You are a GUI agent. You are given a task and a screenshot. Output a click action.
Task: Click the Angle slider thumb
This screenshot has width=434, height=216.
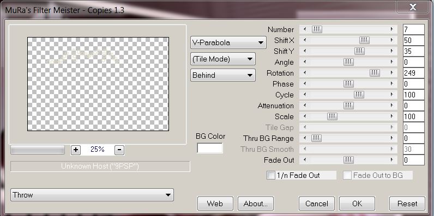click(348, 62)
